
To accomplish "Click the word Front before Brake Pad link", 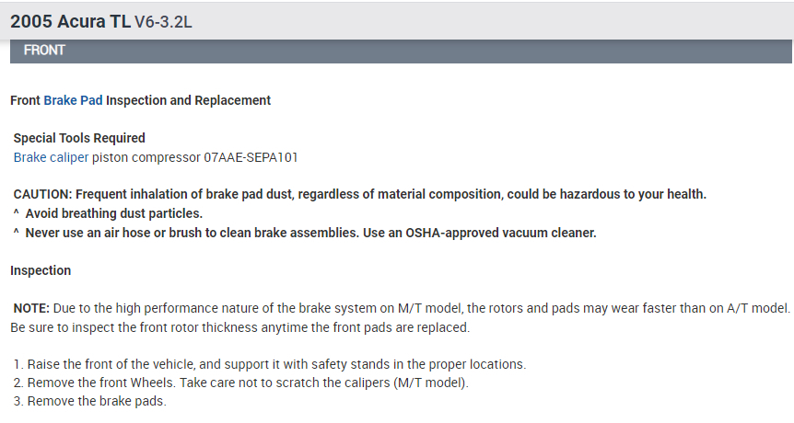I will [x=25, y=99].
